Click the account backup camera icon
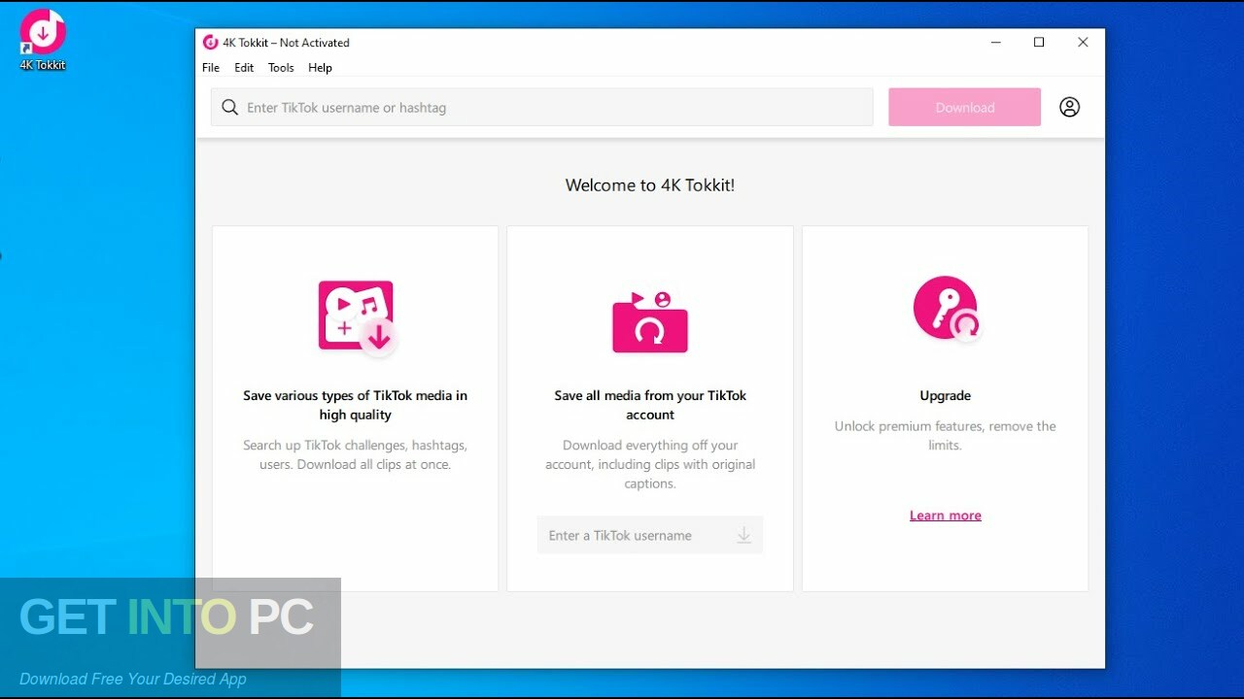 (650, 321)
